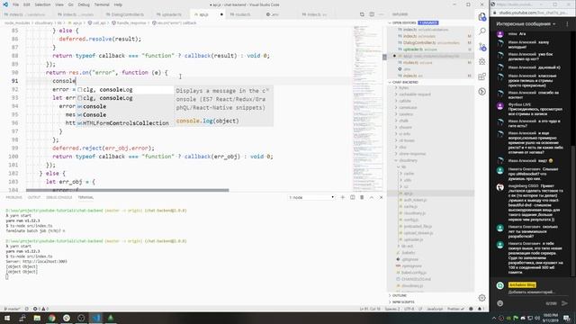Click JavaScript language mode in status bar
This screenshot has height=324, width=576.
pos(435,309)
